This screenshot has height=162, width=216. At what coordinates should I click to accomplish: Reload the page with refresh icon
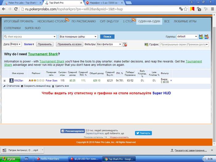coord(16,9)
